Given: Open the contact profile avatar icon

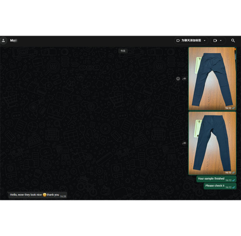Looking at the screenshot, I should point(3,40).
